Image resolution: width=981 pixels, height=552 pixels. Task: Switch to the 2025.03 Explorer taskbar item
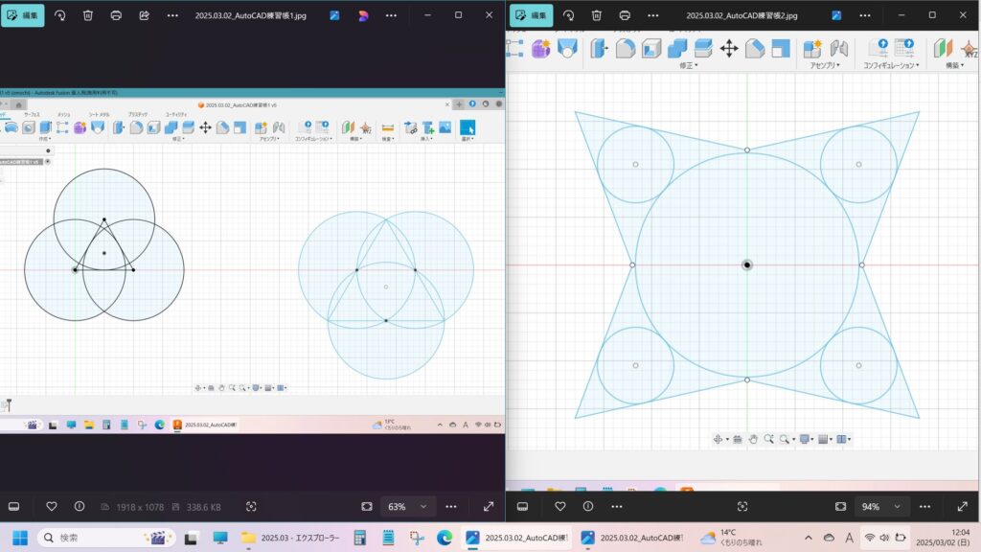291,538
